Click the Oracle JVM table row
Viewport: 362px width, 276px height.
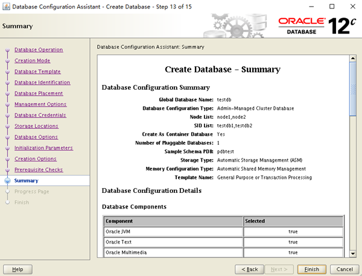223,231
